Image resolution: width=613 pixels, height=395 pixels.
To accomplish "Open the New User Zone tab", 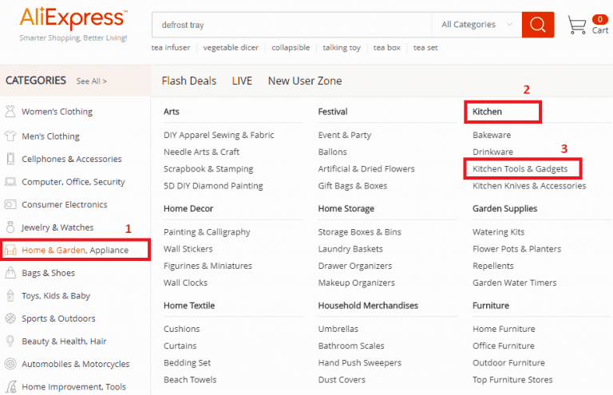I will [x=305, y=81].
